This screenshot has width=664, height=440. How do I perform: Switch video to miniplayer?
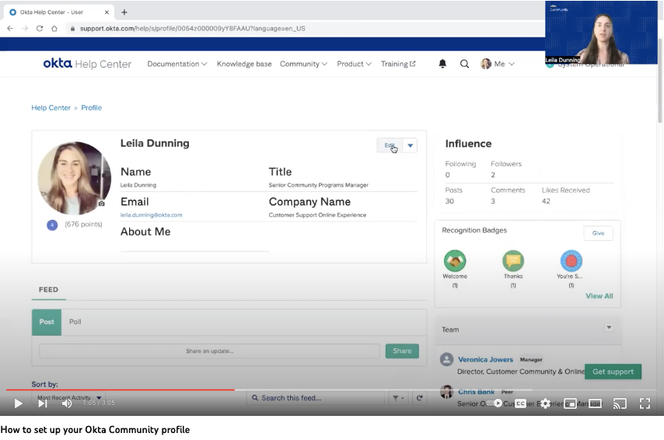(571, 404)
